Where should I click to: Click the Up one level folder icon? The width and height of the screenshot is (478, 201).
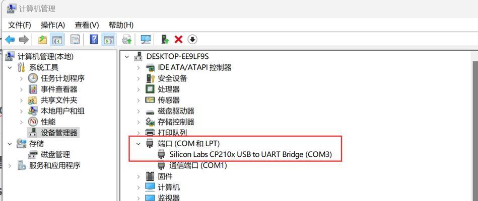click(42, 40)
